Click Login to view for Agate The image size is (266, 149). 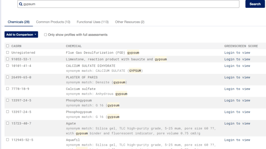[x=237, y=124]
